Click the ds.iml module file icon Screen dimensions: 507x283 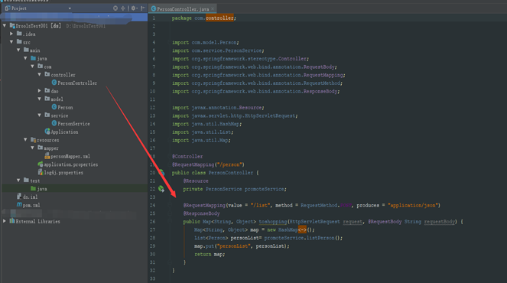(x=19, y=197)
